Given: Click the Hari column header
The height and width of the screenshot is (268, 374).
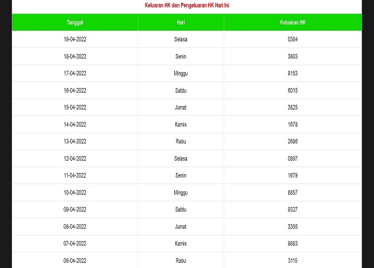Looking at the screenshot, I should (x=181, y=22).
